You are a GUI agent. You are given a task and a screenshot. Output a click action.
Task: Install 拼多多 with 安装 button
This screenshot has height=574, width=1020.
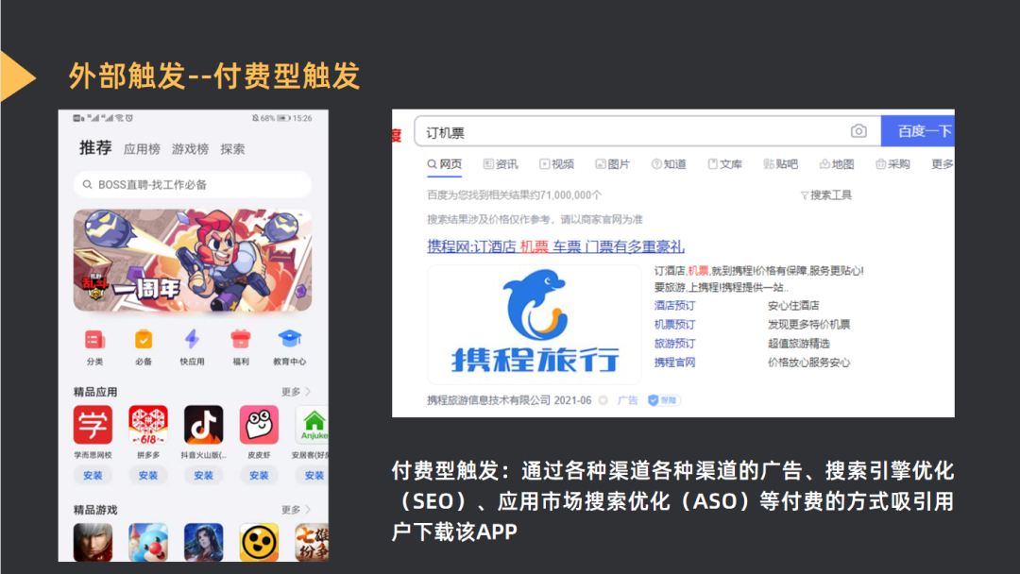(x=147, y=476)
